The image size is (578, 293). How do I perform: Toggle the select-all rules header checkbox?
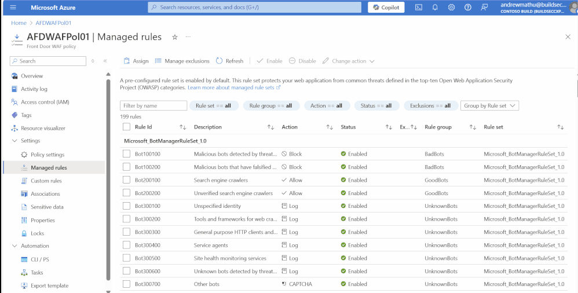[126, 127]
